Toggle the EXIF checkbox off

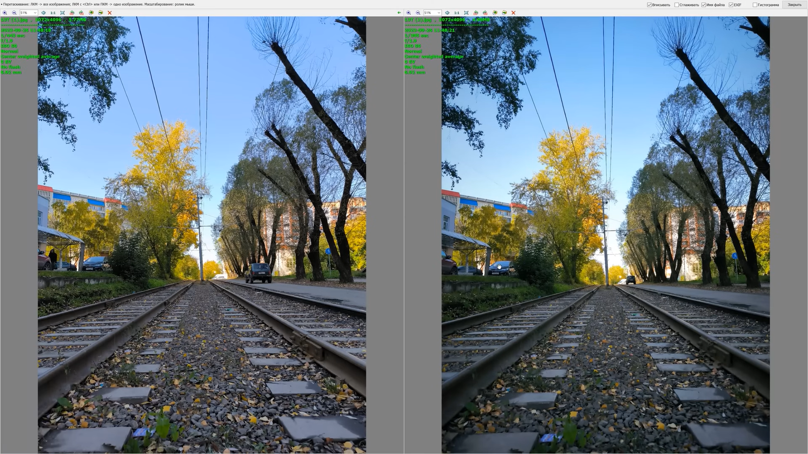(731, 5)
